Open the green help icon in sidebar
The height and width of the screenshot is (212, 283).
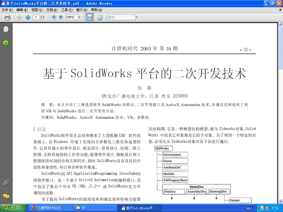click(6, 43)
